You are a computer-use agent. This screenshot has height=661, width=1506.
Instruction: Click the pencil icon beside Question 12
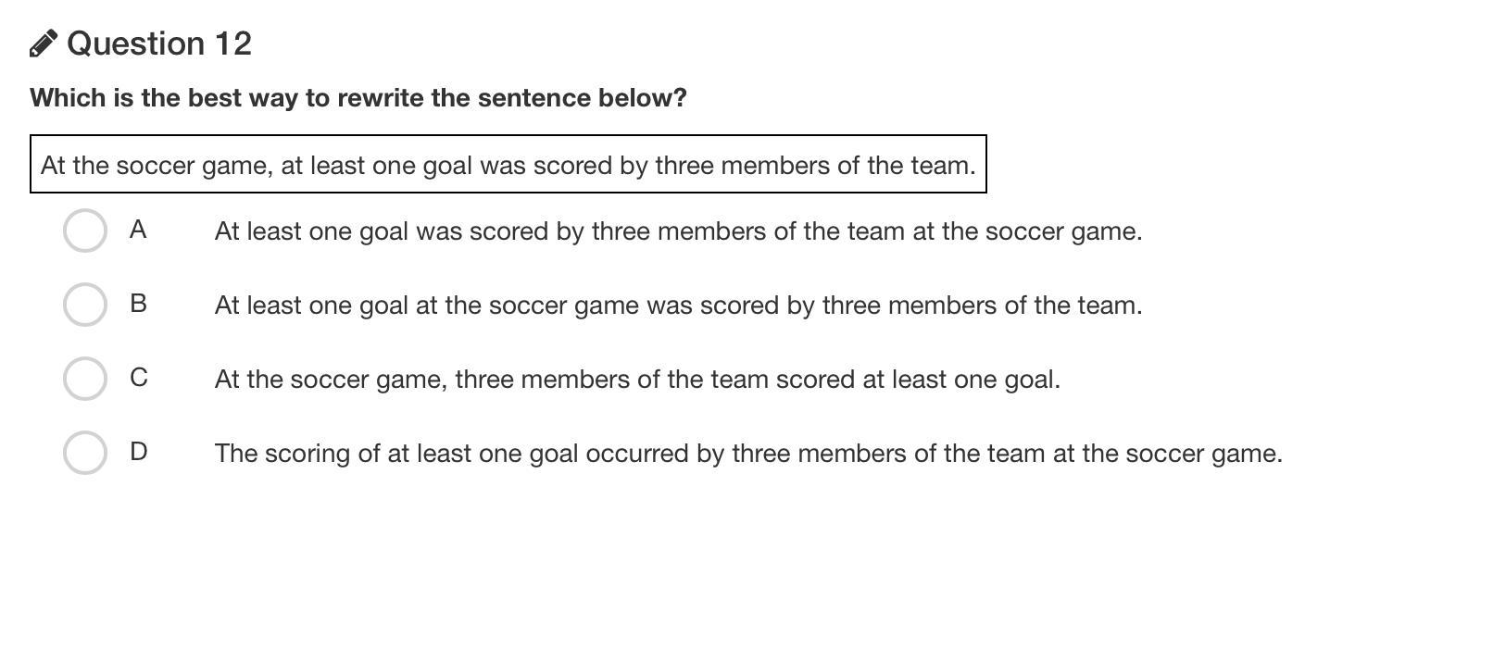click(44, 44)
